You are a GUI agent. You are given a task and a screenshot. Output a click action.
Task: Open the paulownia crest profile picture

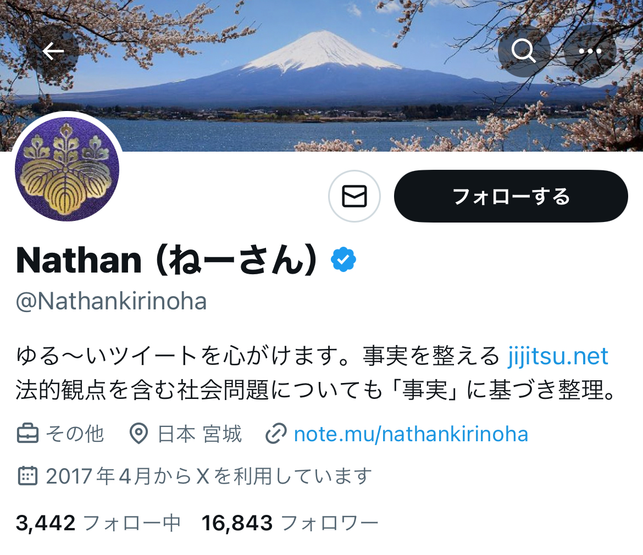(67, 169)
